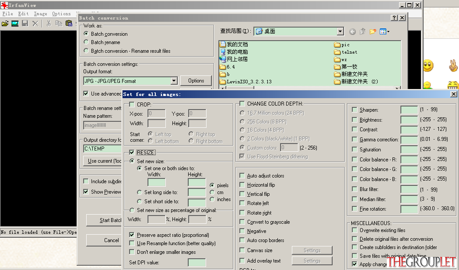Select the 我的电脑 computer icon
This screenshot has width=459, height=270.
pyautogui.click(x=223, y=52)
